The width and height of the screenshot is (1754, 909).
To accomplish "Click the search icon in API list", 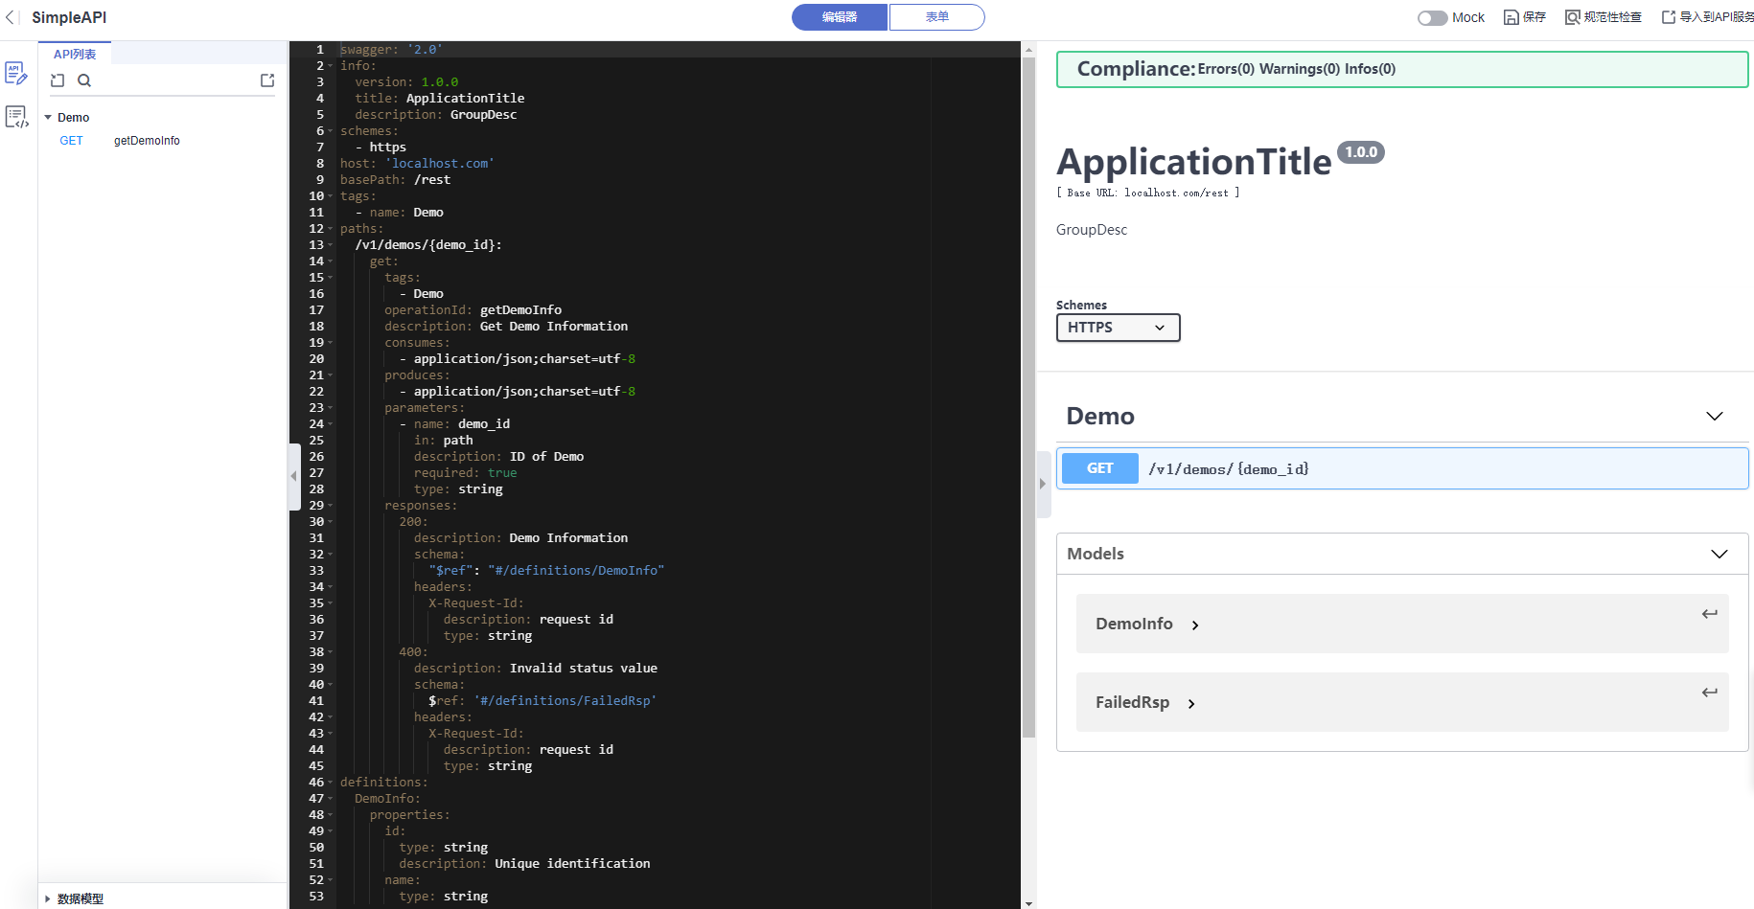I will [x=84, y=80].
